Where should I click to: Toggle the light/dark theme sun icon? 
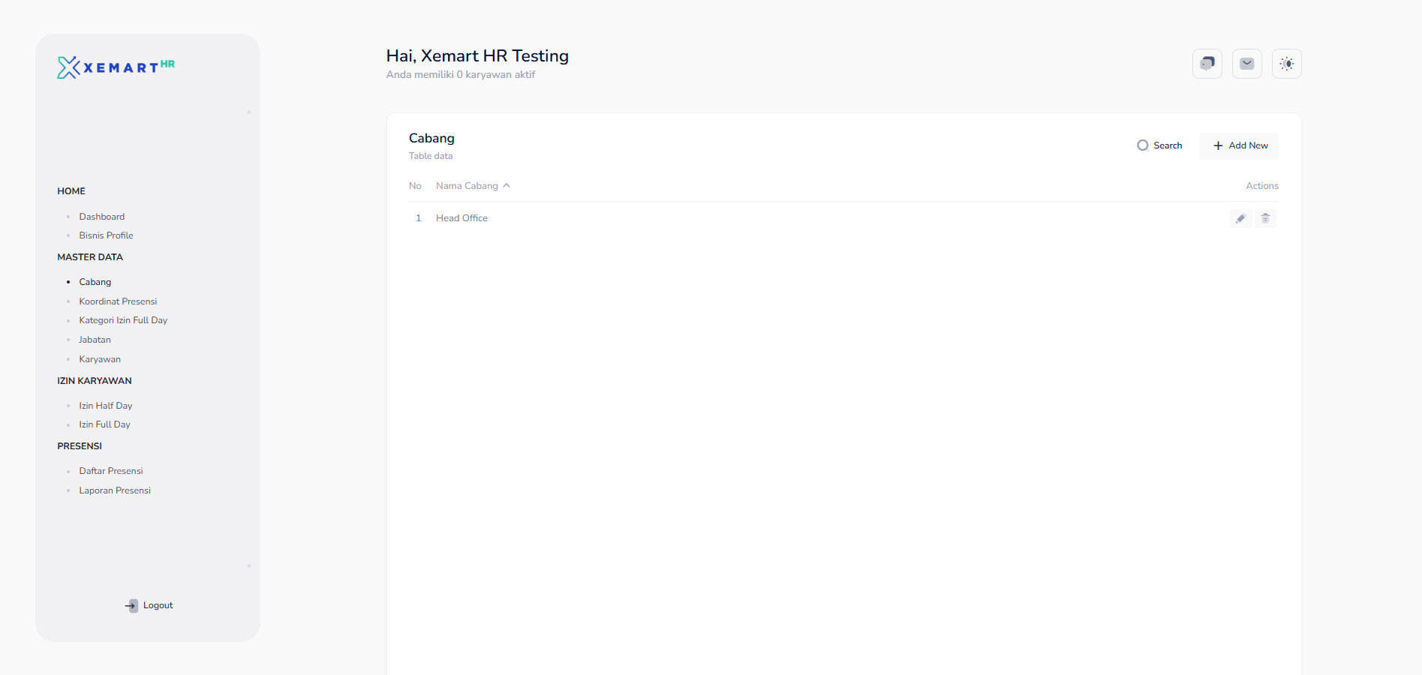pos(1286,64)
